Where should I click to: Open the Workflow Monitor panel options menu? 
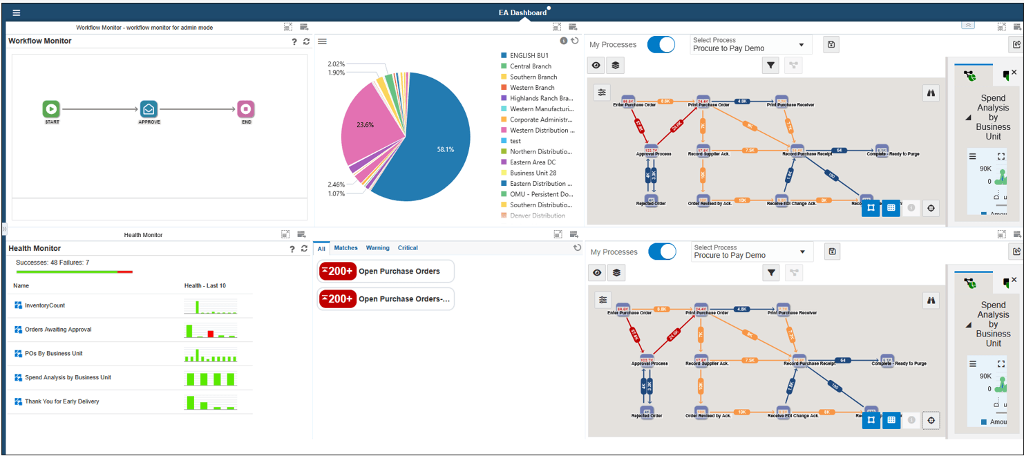point(304,27)
